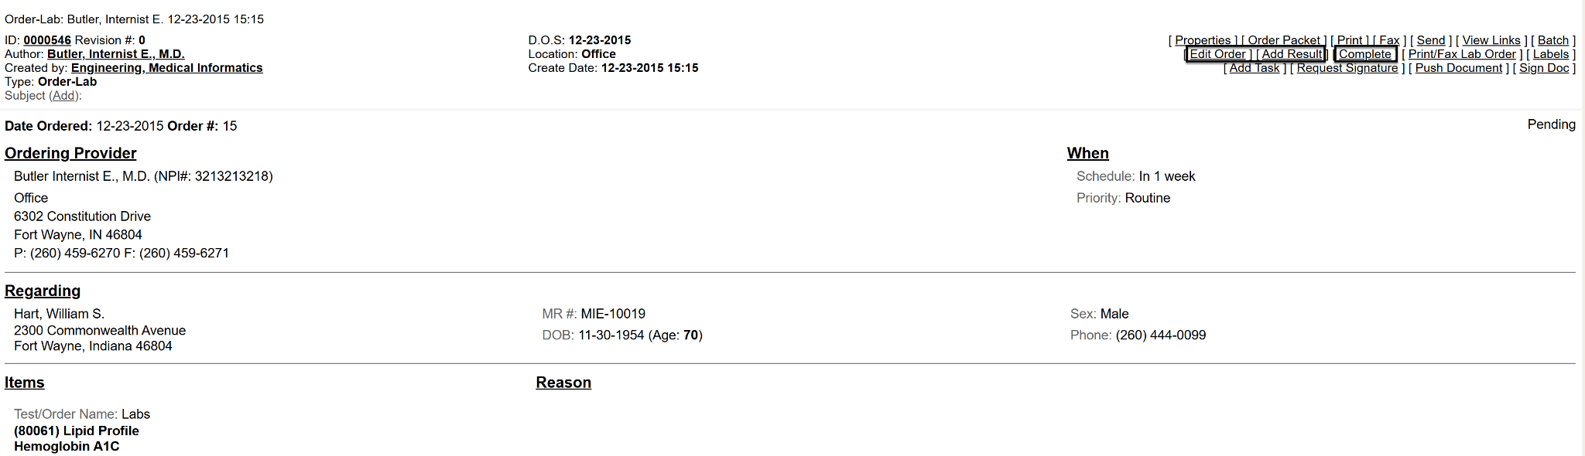
Task: Add Task to this document
Action: (x=1255, y=68)
